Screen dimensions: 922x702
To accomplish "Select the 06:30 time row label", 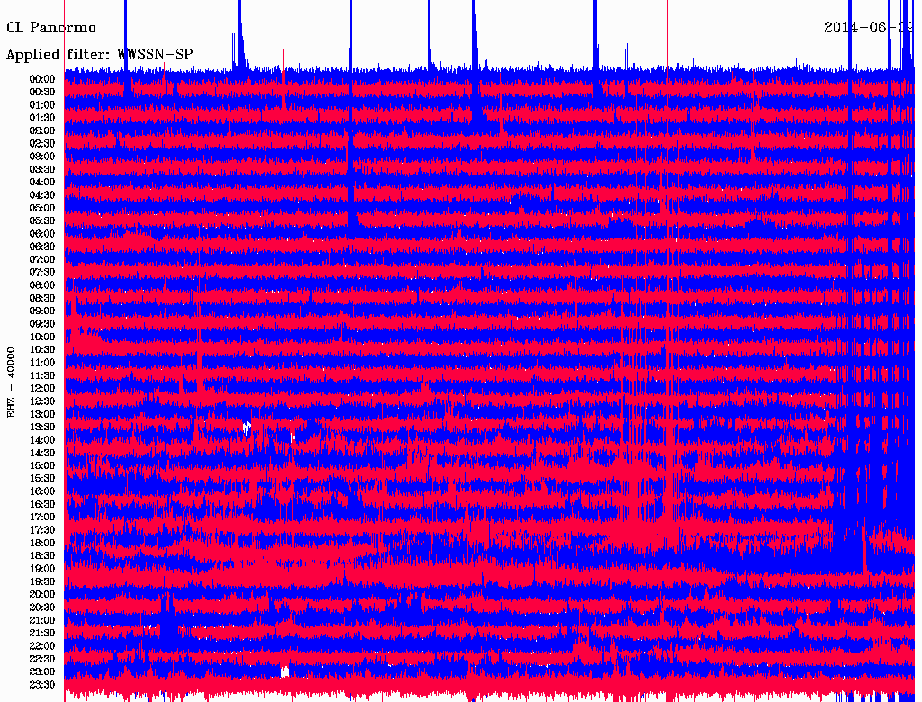I will point(42,247).
